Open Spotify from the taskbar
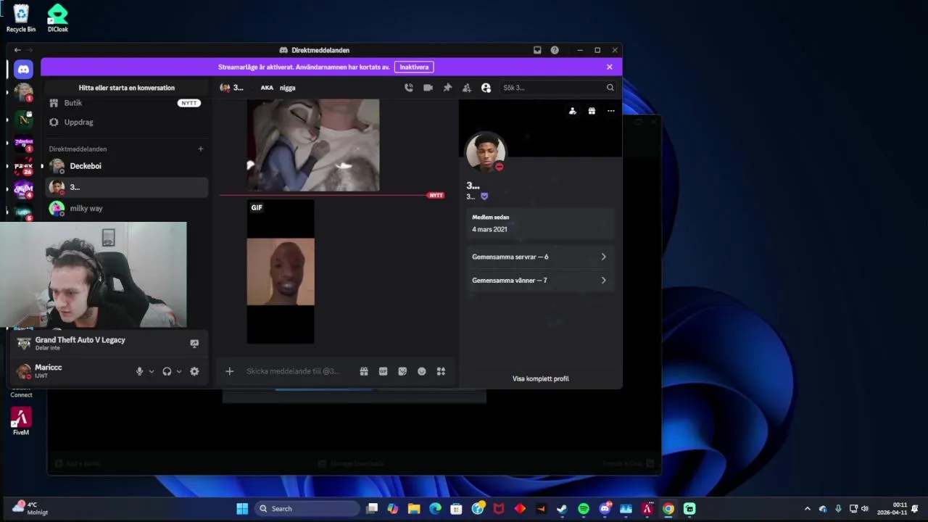This screenshot has height=522, width=928. point(584,508)
